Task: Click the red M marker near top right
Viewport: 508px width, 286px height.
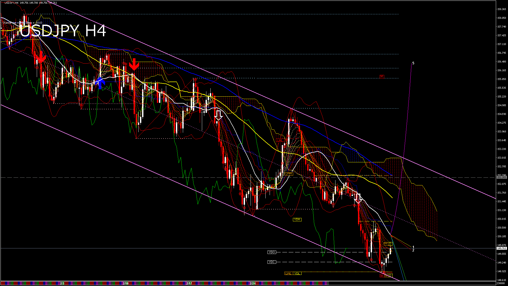Action: coord(382,76)
